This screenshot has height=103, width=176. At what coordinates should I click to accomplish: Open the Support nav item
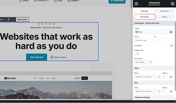pos(73,1)
